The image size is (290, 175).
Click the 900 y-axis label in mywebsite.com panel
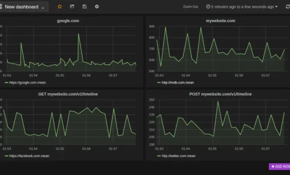coord(152,26)
